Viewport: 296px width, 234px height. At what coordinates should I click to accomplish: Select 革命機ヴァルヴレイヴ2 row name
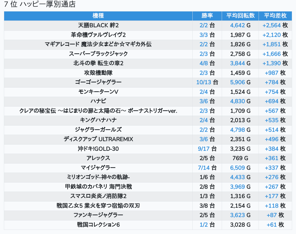pos(98,35)
